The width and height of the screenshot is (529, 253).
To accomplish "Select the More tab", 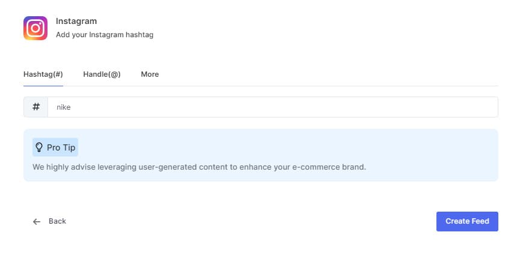I will (150, 74).
